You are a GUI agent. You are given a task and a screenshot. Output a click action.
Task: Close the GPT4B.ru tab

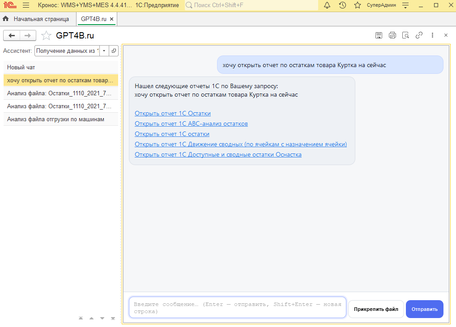[112, 19]
